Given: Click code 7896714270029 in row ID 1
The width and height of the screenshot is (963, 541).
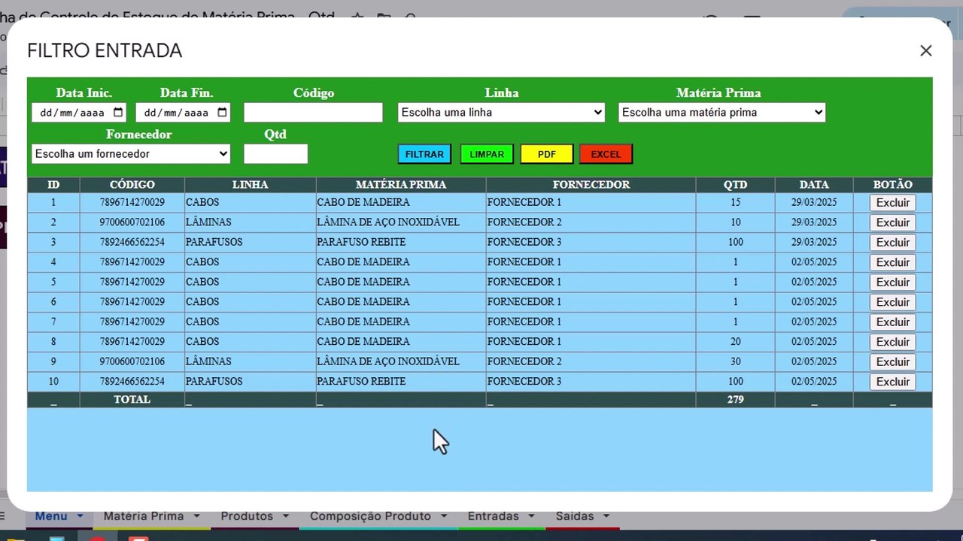Looking at the screenshot, I should [132, 203].
